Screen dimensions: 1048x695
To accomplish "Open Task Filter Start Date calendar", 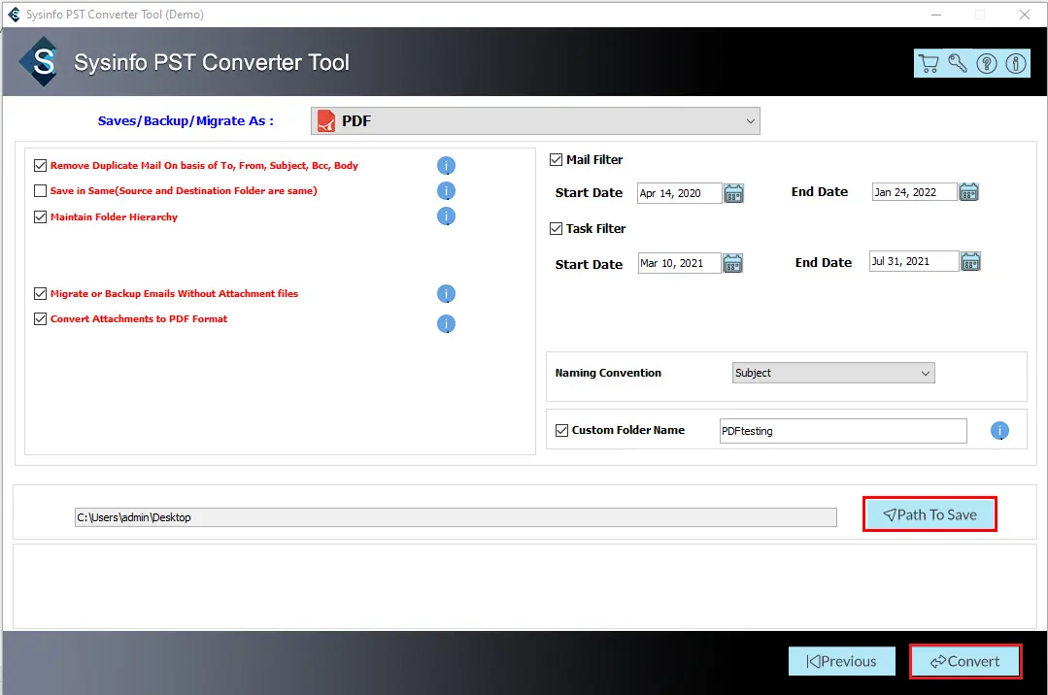I will (x=732, y=263).
